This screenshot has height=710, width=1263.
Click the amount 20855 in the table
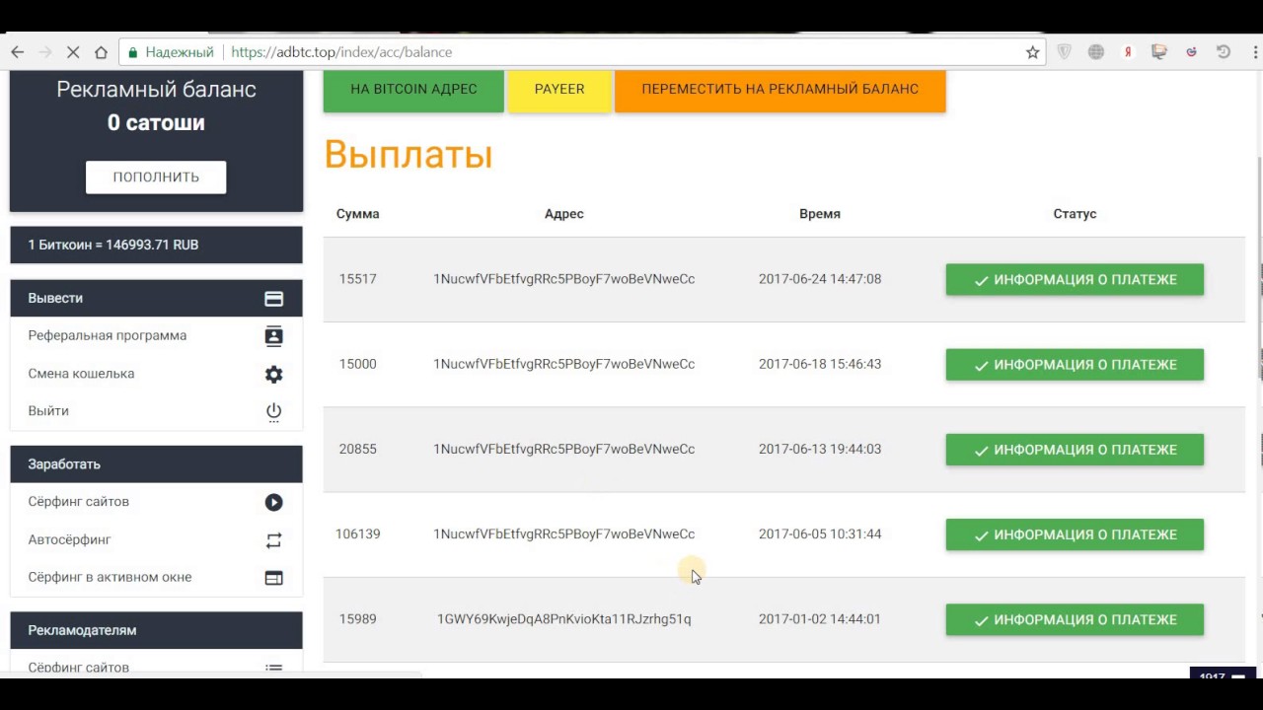pos(358,449)
